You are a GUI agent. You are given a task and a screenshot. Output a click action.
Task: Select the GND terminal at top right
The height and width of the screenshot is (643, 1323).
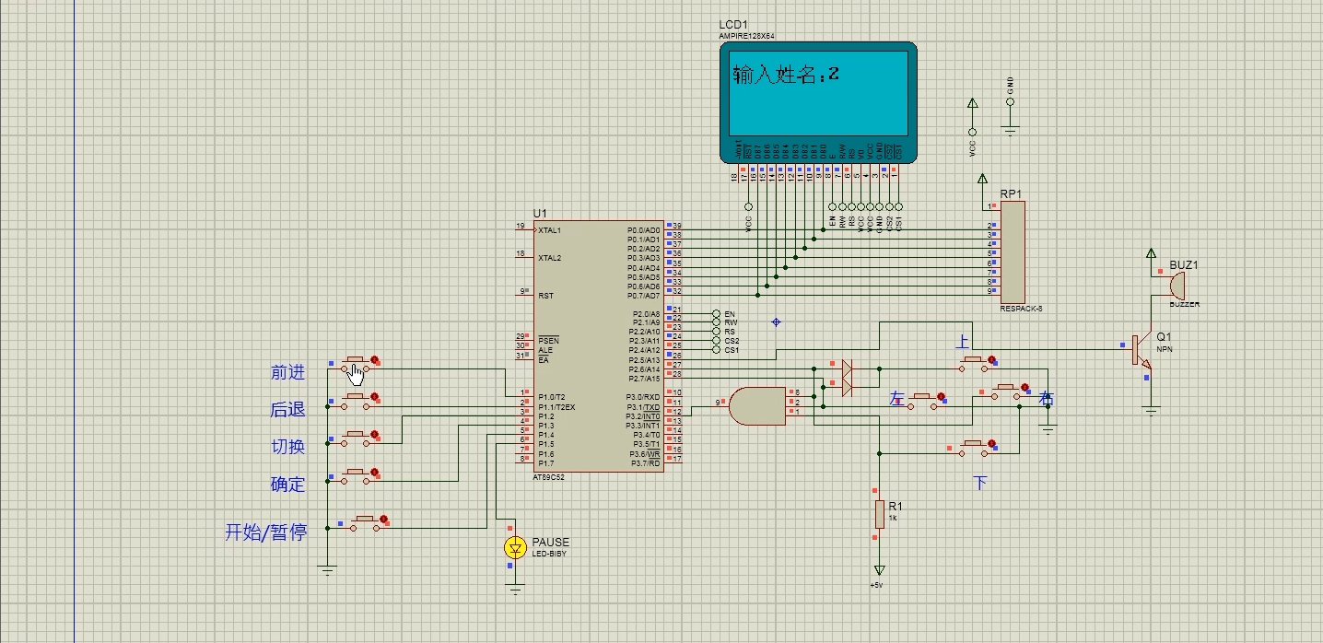pos(1010,116)
